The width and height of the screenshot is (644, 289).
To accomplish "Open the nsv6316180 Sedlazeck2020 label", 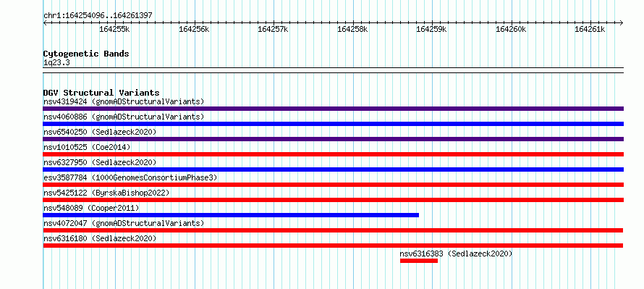I will pos(100,238).
